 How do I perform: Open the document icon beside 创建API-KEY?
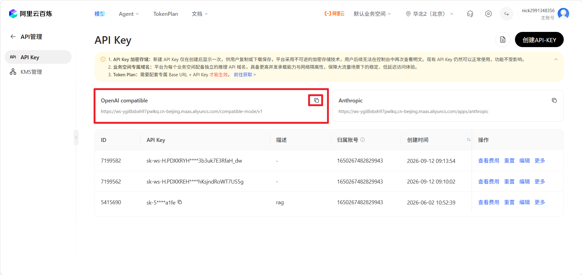coord(503,40)
